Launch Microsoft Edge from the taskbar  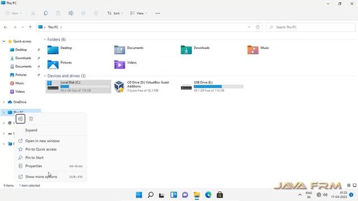point(208,195)
